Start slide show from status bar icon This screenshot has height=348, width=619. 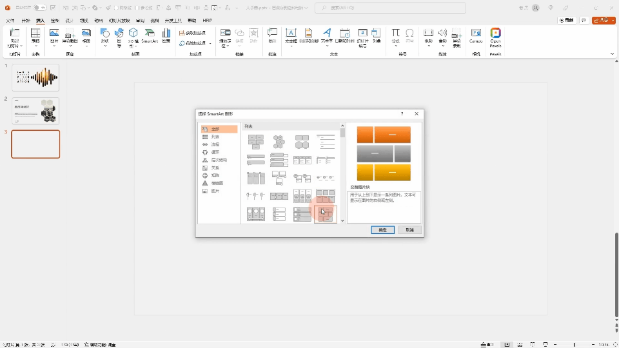point(545,344)
